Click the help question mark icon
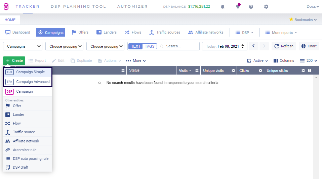The height and width of the screenshot is (179, 322). point(251,7)
